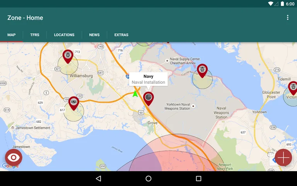This screenshot has width=297, height=186.
Task: Tap the battery status icon
Action: click(x=282, y=3)
